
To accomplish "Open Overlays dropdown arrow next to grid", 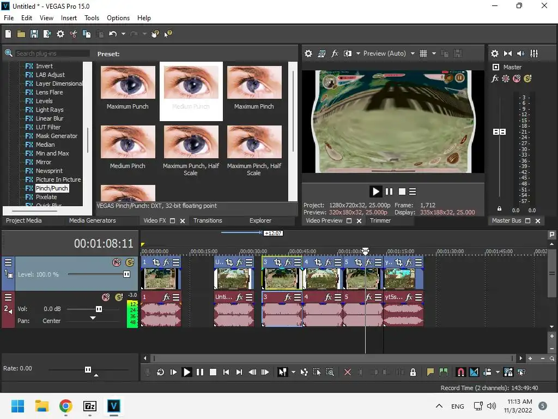I will (434, 53).
